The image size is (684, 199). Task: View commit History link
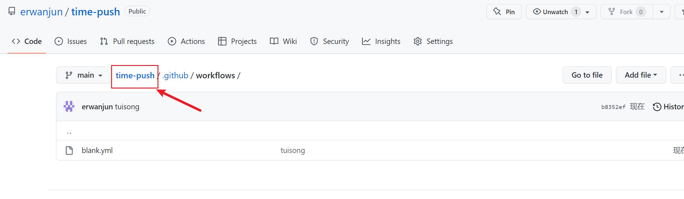669,107
